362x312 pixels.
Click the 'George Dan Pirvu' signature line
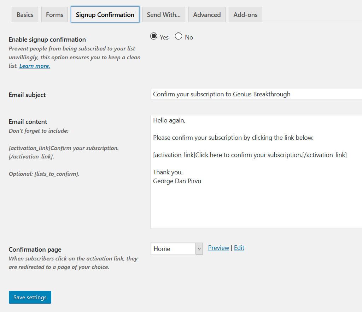tap(177, 181)
